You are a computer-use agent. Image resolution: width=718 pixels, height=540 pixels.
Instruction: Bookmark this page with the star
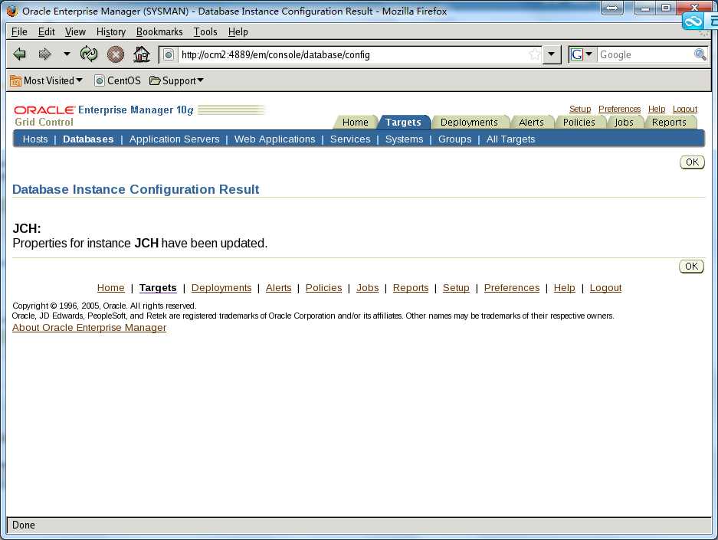(534, 55)
